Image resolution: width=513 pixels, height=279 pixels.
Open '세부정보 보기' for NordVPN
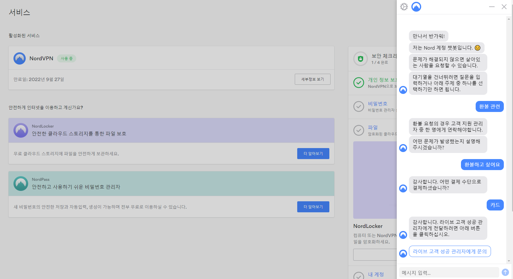[313, 79]
